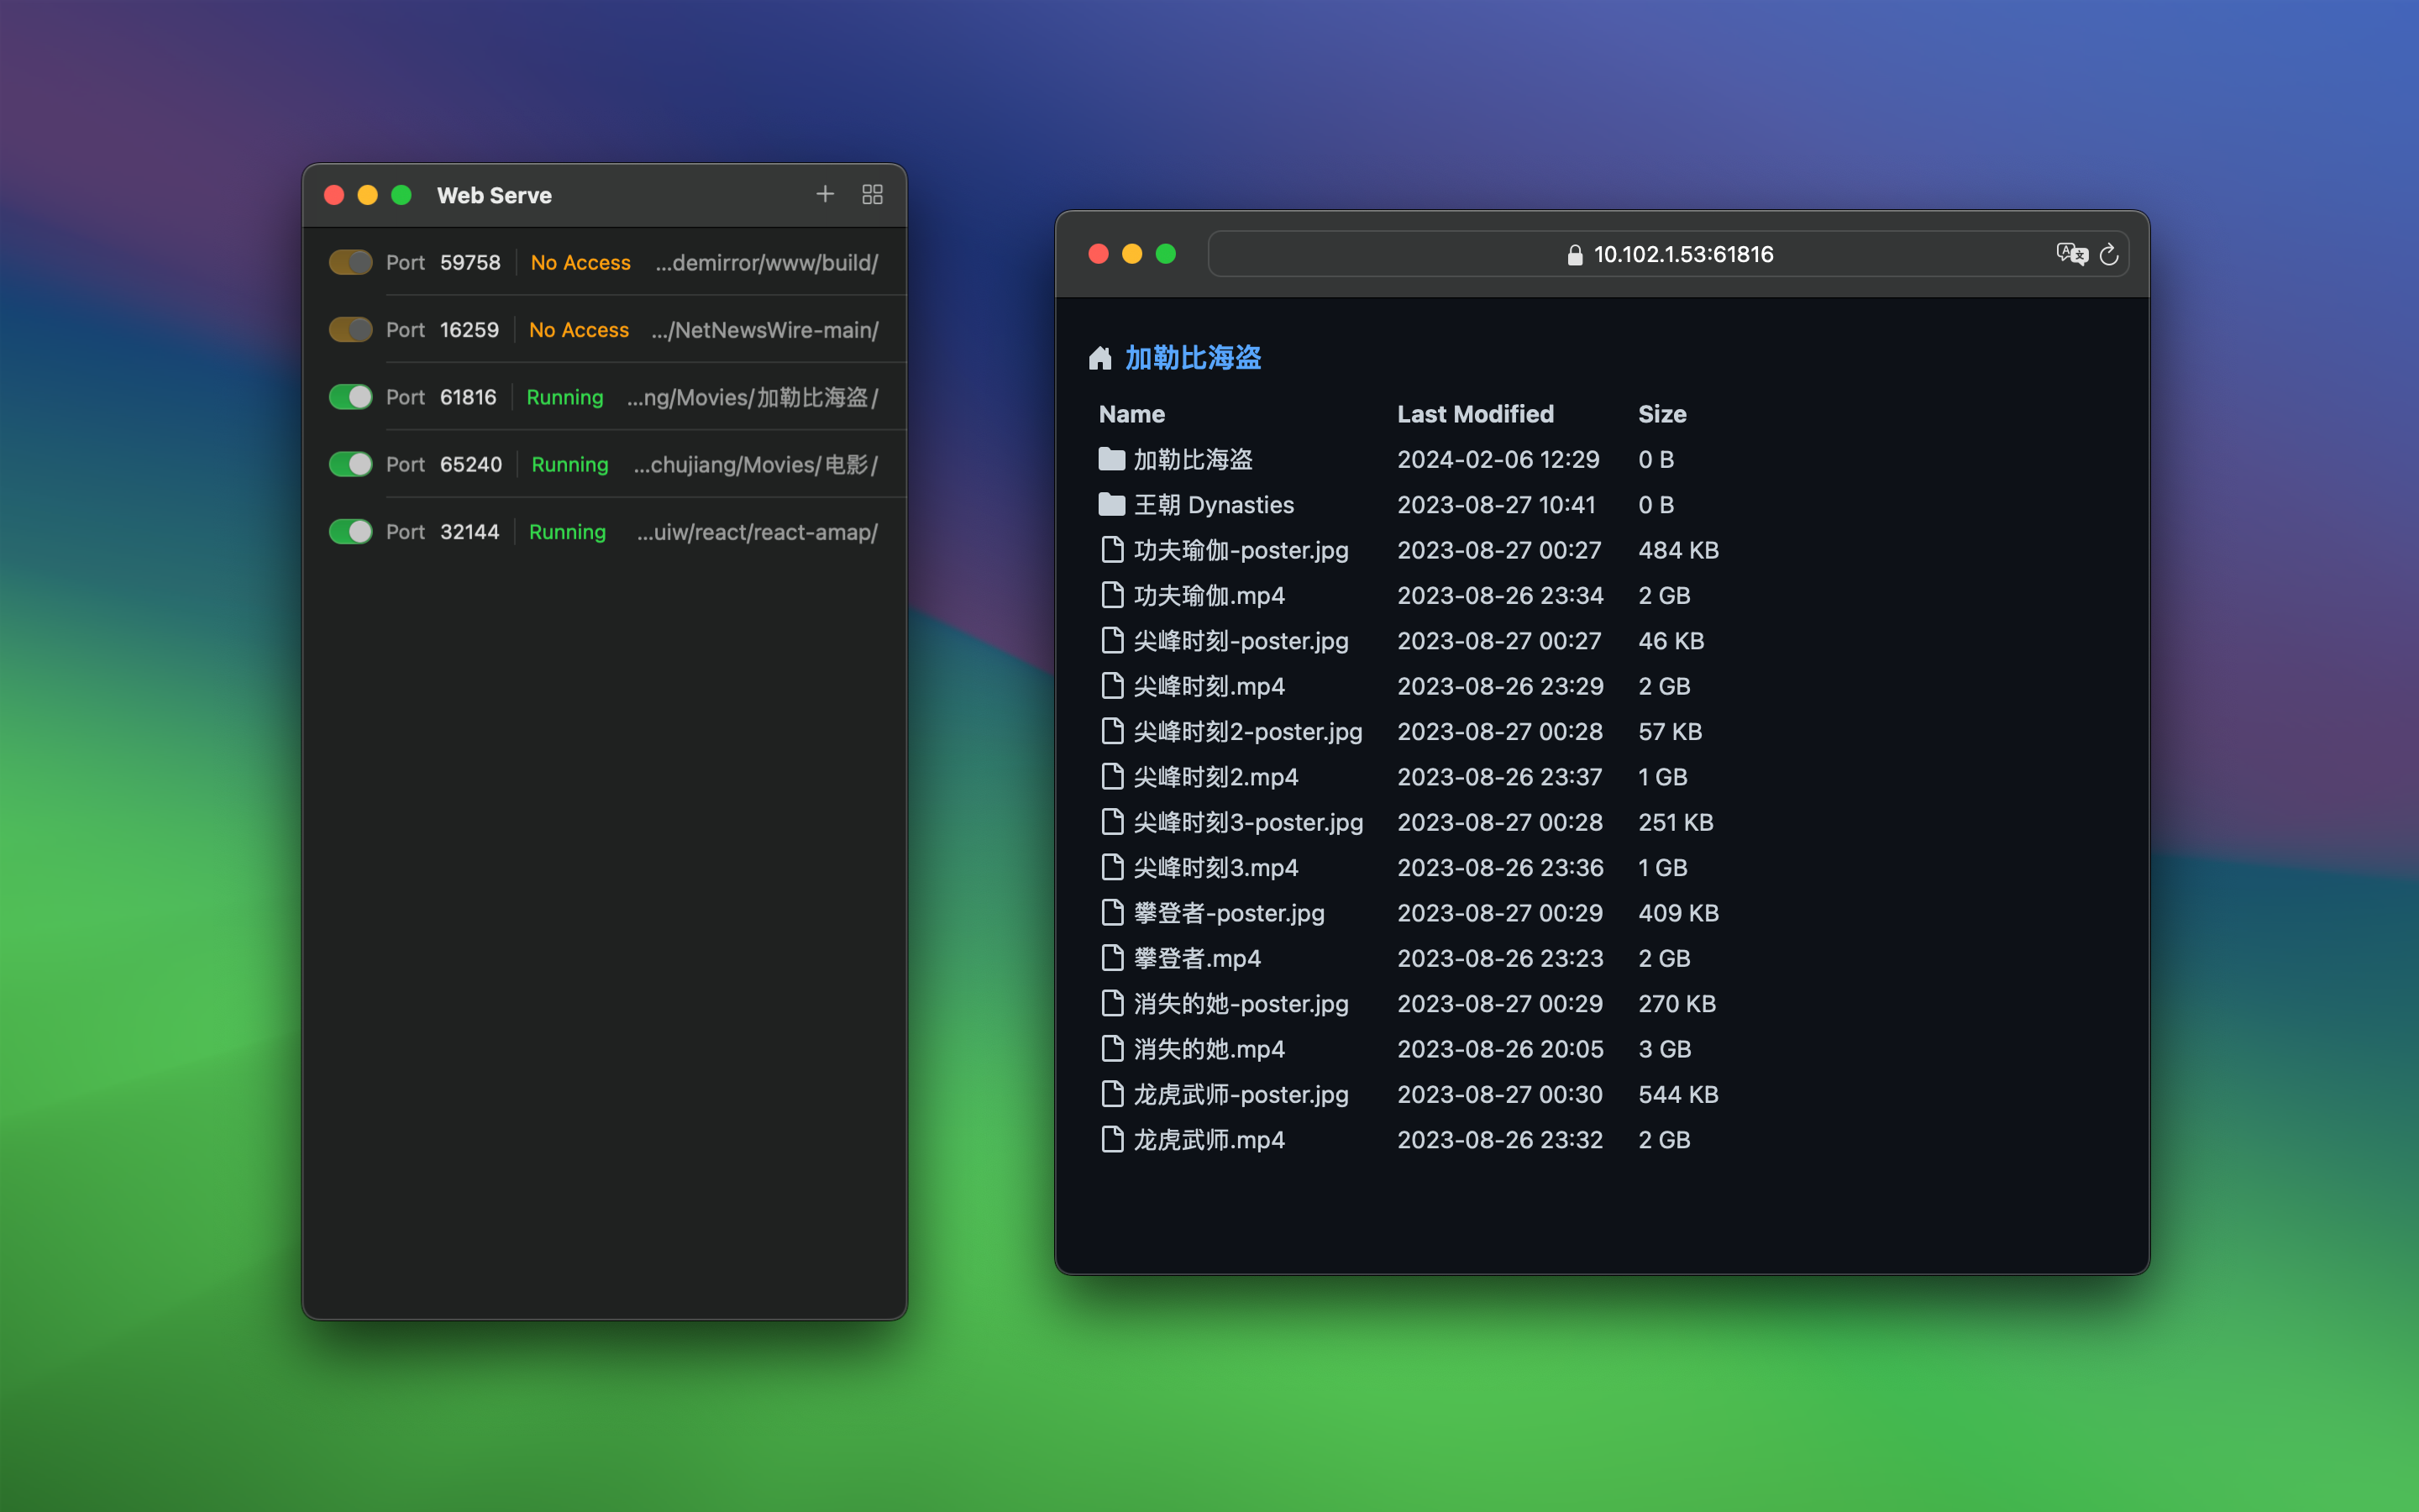Click the add new server plus icon
The width and height of the screenshot is (2419, 1512).
tap(826, 194)
